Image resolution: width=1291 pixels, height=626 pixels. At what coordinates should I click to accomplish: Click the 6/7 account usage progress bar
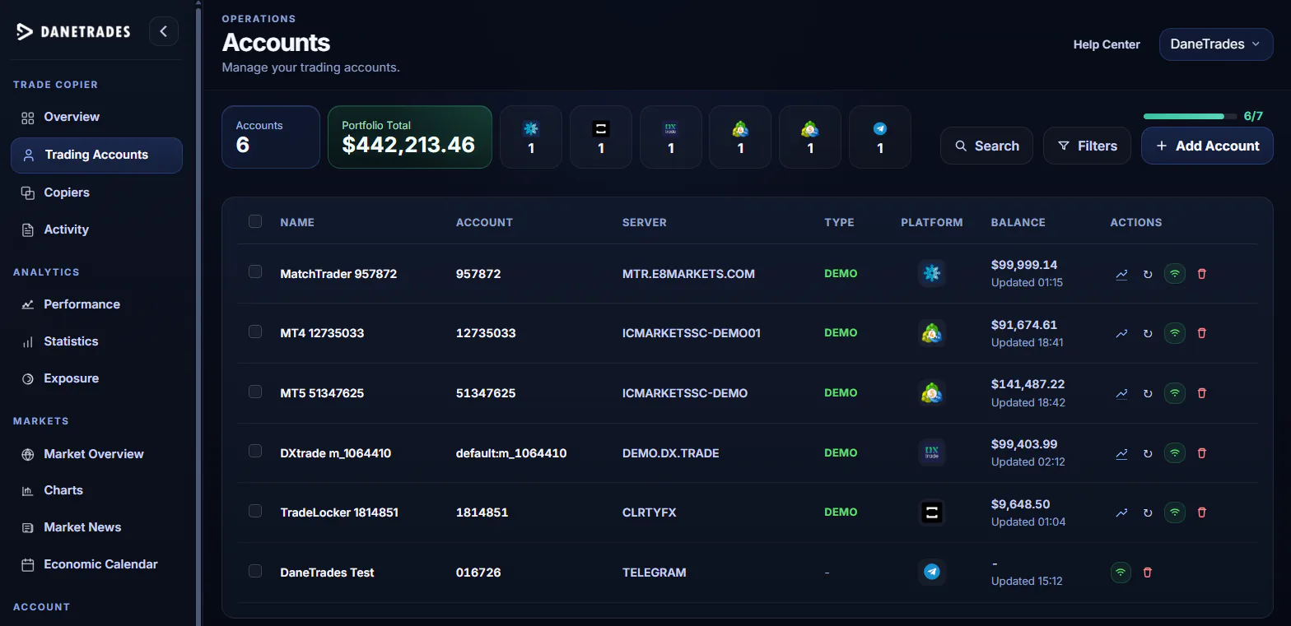1190,117
